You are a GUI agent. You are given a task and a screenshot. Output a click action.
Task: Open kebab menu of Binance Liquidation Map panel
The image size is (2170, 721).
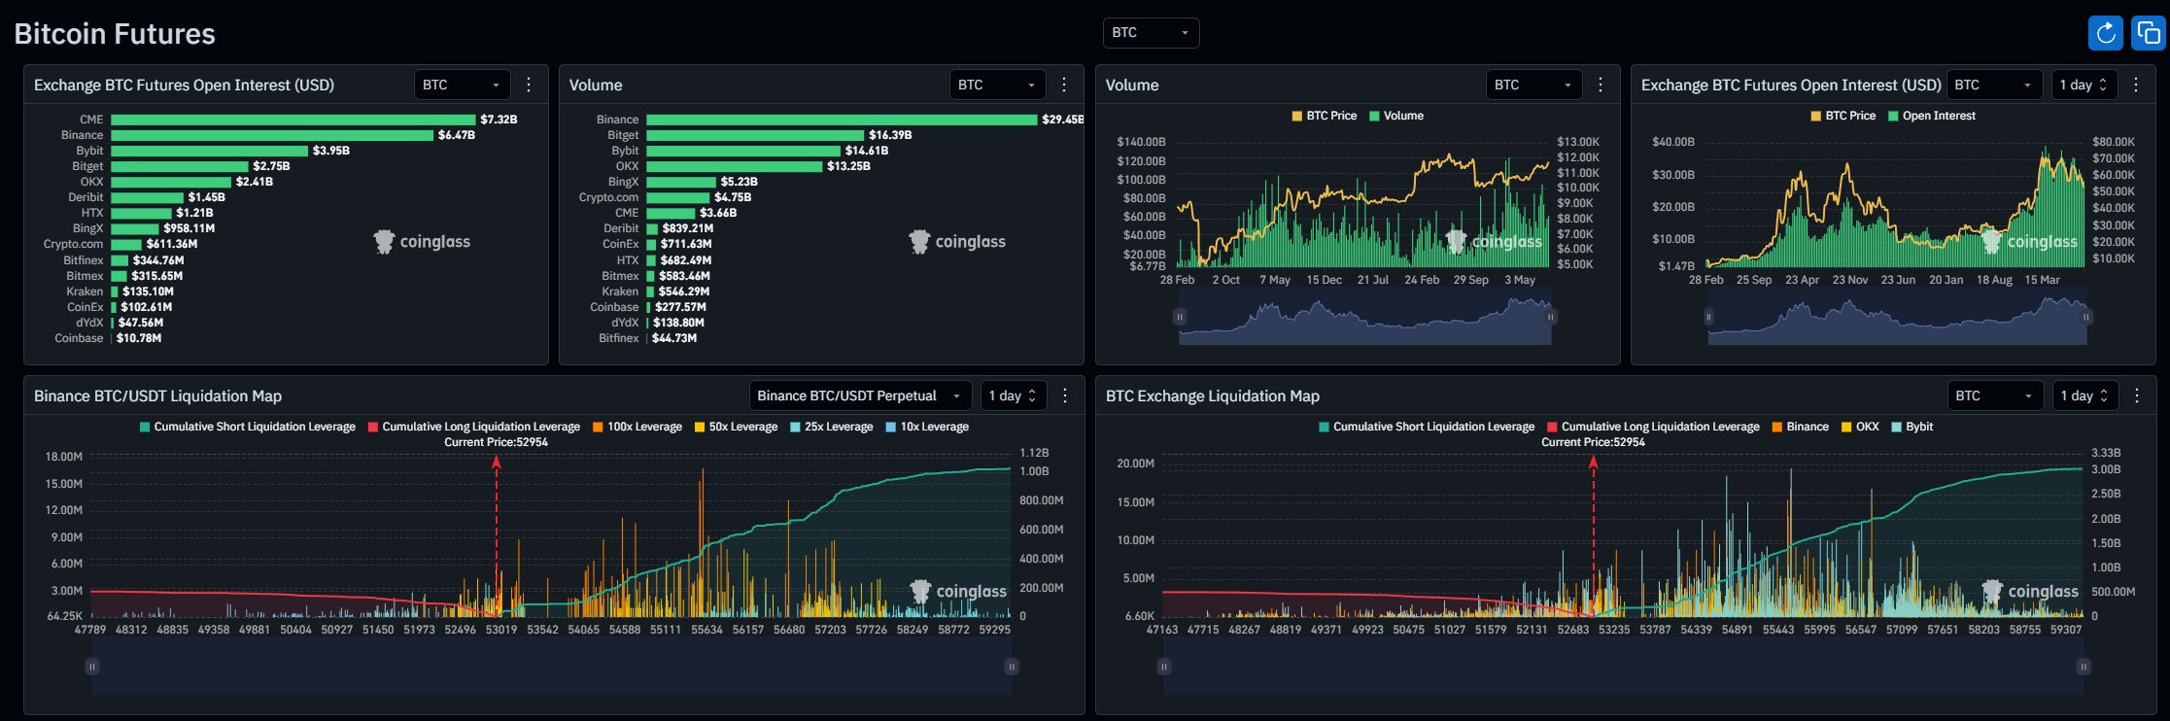pyautogui.click(x=1065, y=395)
